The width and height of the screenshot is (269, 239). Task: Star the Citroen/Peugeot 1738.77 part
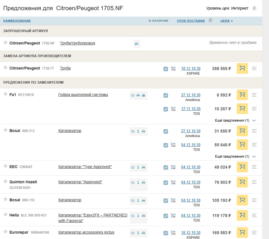[x=6, y=67]
